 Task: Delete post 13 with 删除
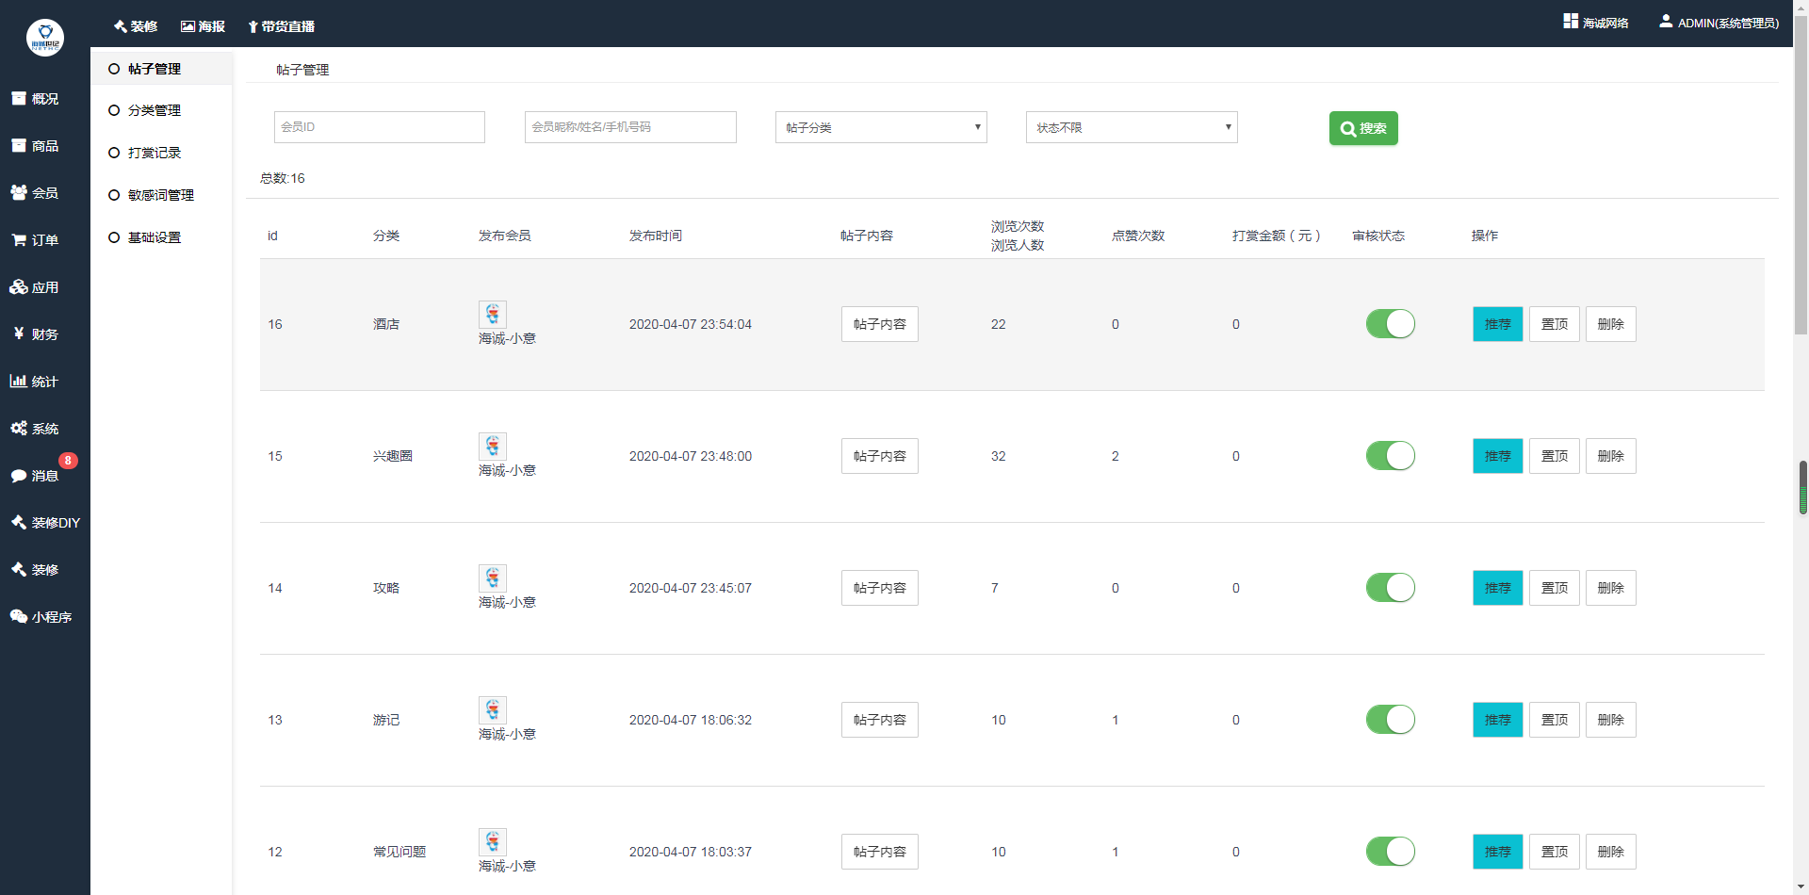point(1611,720)
